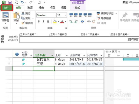Screen dimensions: 139x104
Task: Open the background color dropdown arrow
Action: click(x=58, y=22)
